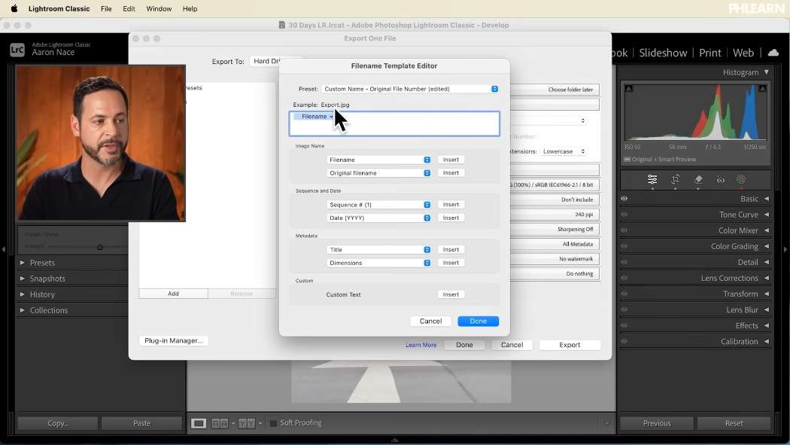The height and width of the screenshot is (445, 790).
Task: Switch to the Web module
Action: pos(743,53)
